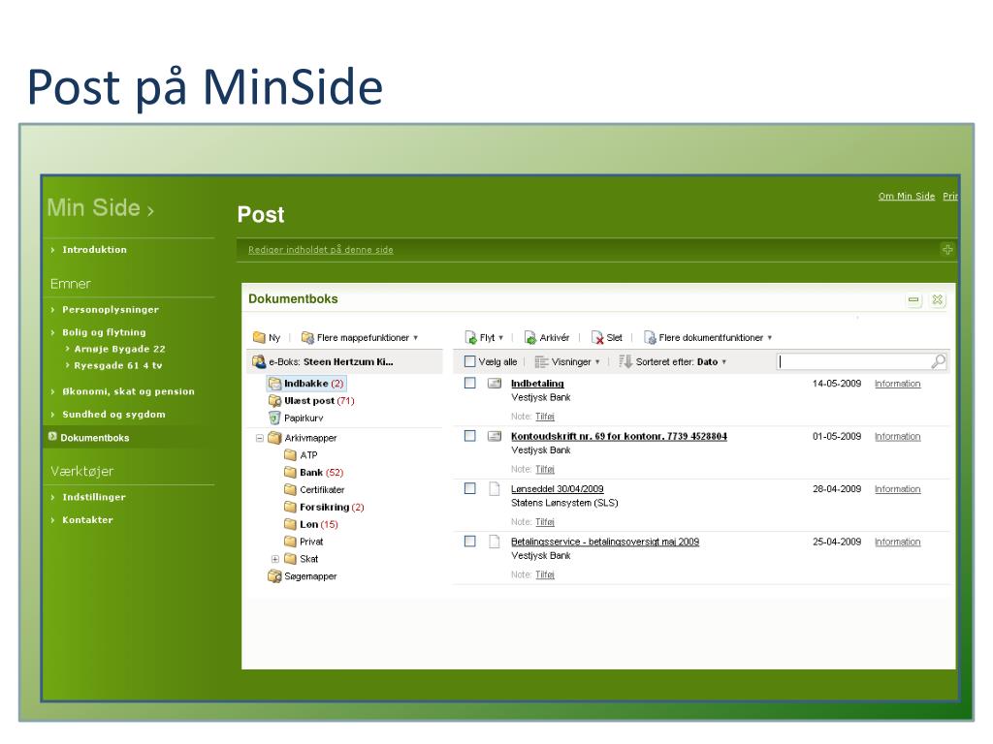Check the Indbetaling document checkbox
The width and height of the screenshot is (993, 744).
[470, 383]
